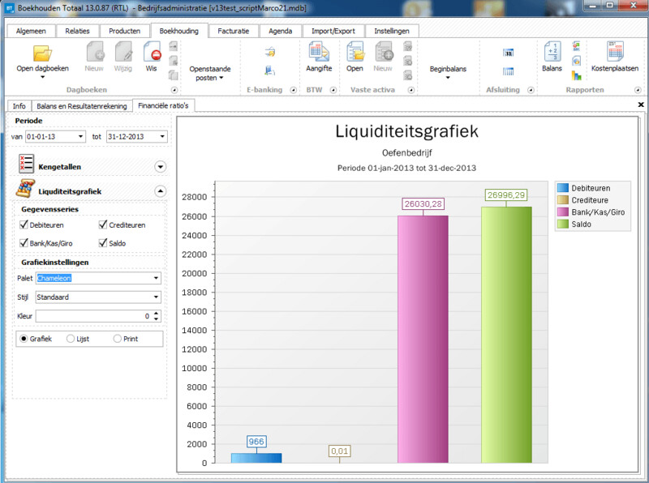Switch to the Import/Export ribbon tab
The image size is (649, 483).
pyautogui.click(x=333, y=31)
